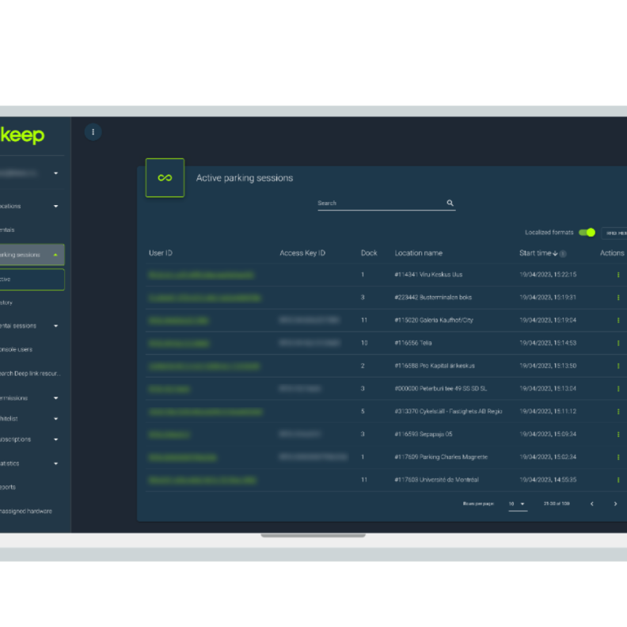This screenshot has height=627, width=627.
Task: Click the RFID HEX button
Action: click(x=615, y=233)
